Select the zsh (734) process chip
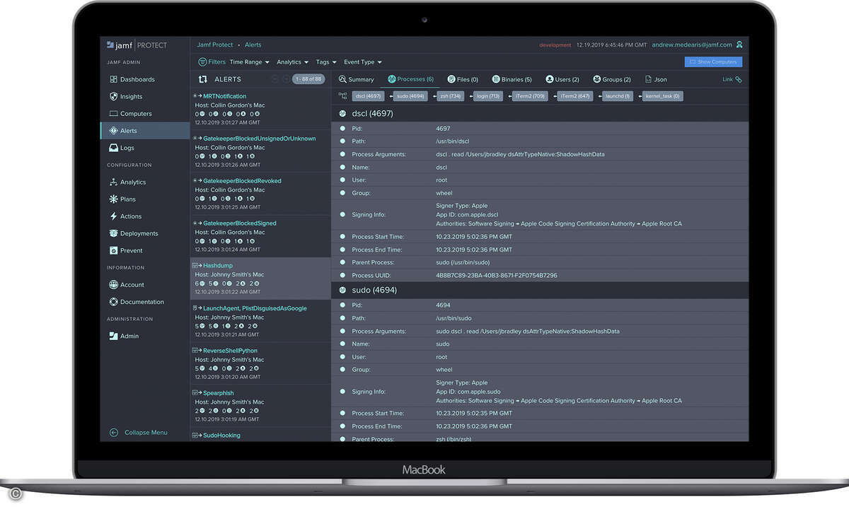Screen dimensions: 849x509 [x=450, y=96]
